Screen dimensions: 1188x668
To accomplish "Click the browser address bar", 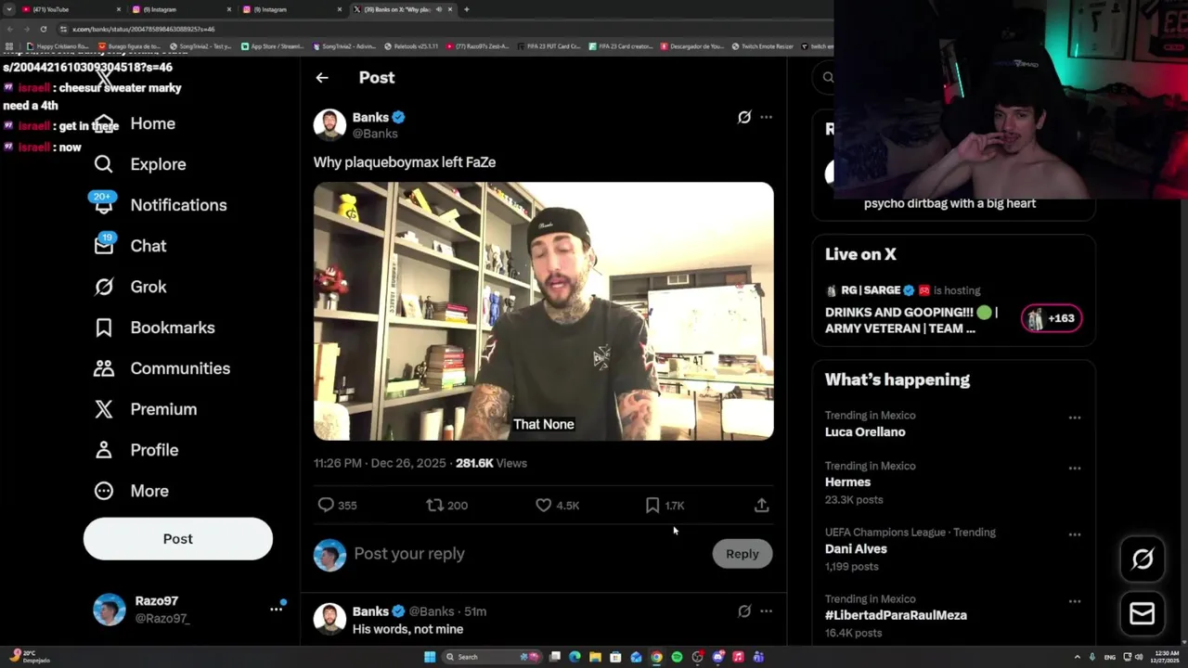I will click(x=445, y=29).
